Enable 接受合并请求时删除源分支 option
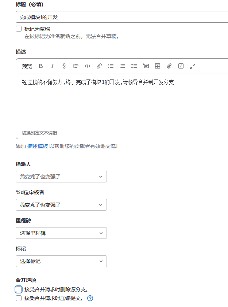Image resolution: width=228 pixels, height=307 pixels. (x=19, y=289)
